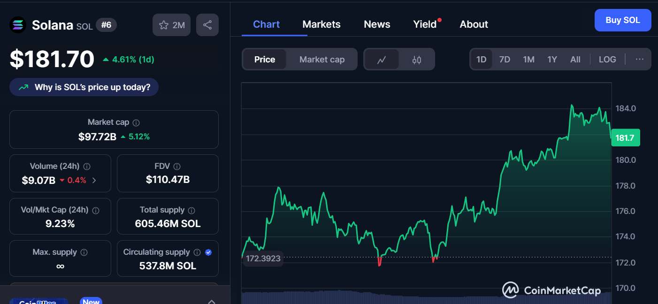Click the trend arrow icon in price explainer

pos(23,87)
